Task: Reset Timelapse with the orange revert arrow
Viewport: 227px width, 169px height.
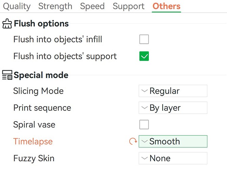Action: coord(133,141)
